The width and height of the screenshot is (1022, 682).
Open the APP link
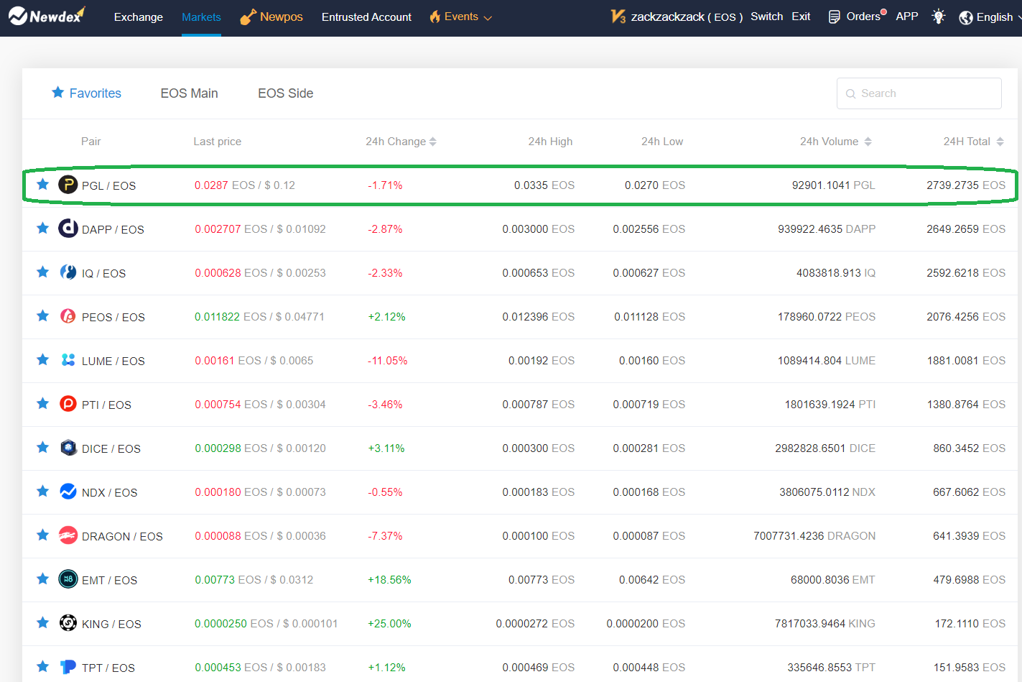click(907, 16)
